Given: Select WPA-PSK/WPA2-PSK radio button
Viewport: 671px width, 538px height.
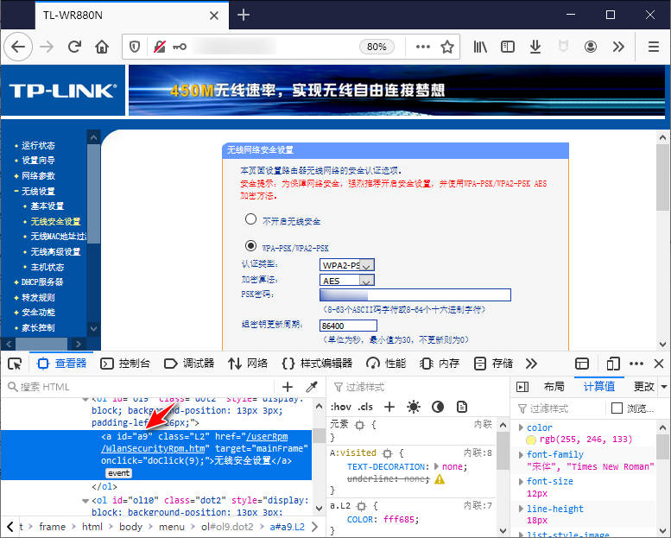Looking at the screenshot, I should point(250,246).
